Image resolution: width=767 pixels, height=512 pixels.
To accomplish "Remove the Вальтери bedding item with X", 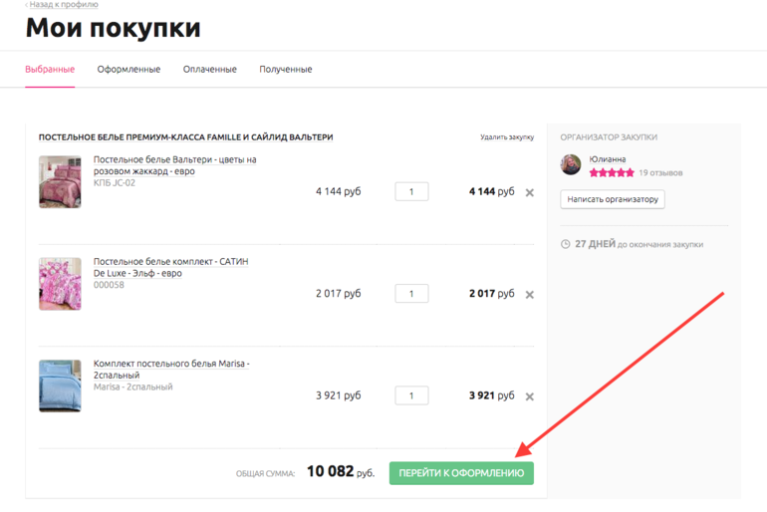I will tap(529, 192).
